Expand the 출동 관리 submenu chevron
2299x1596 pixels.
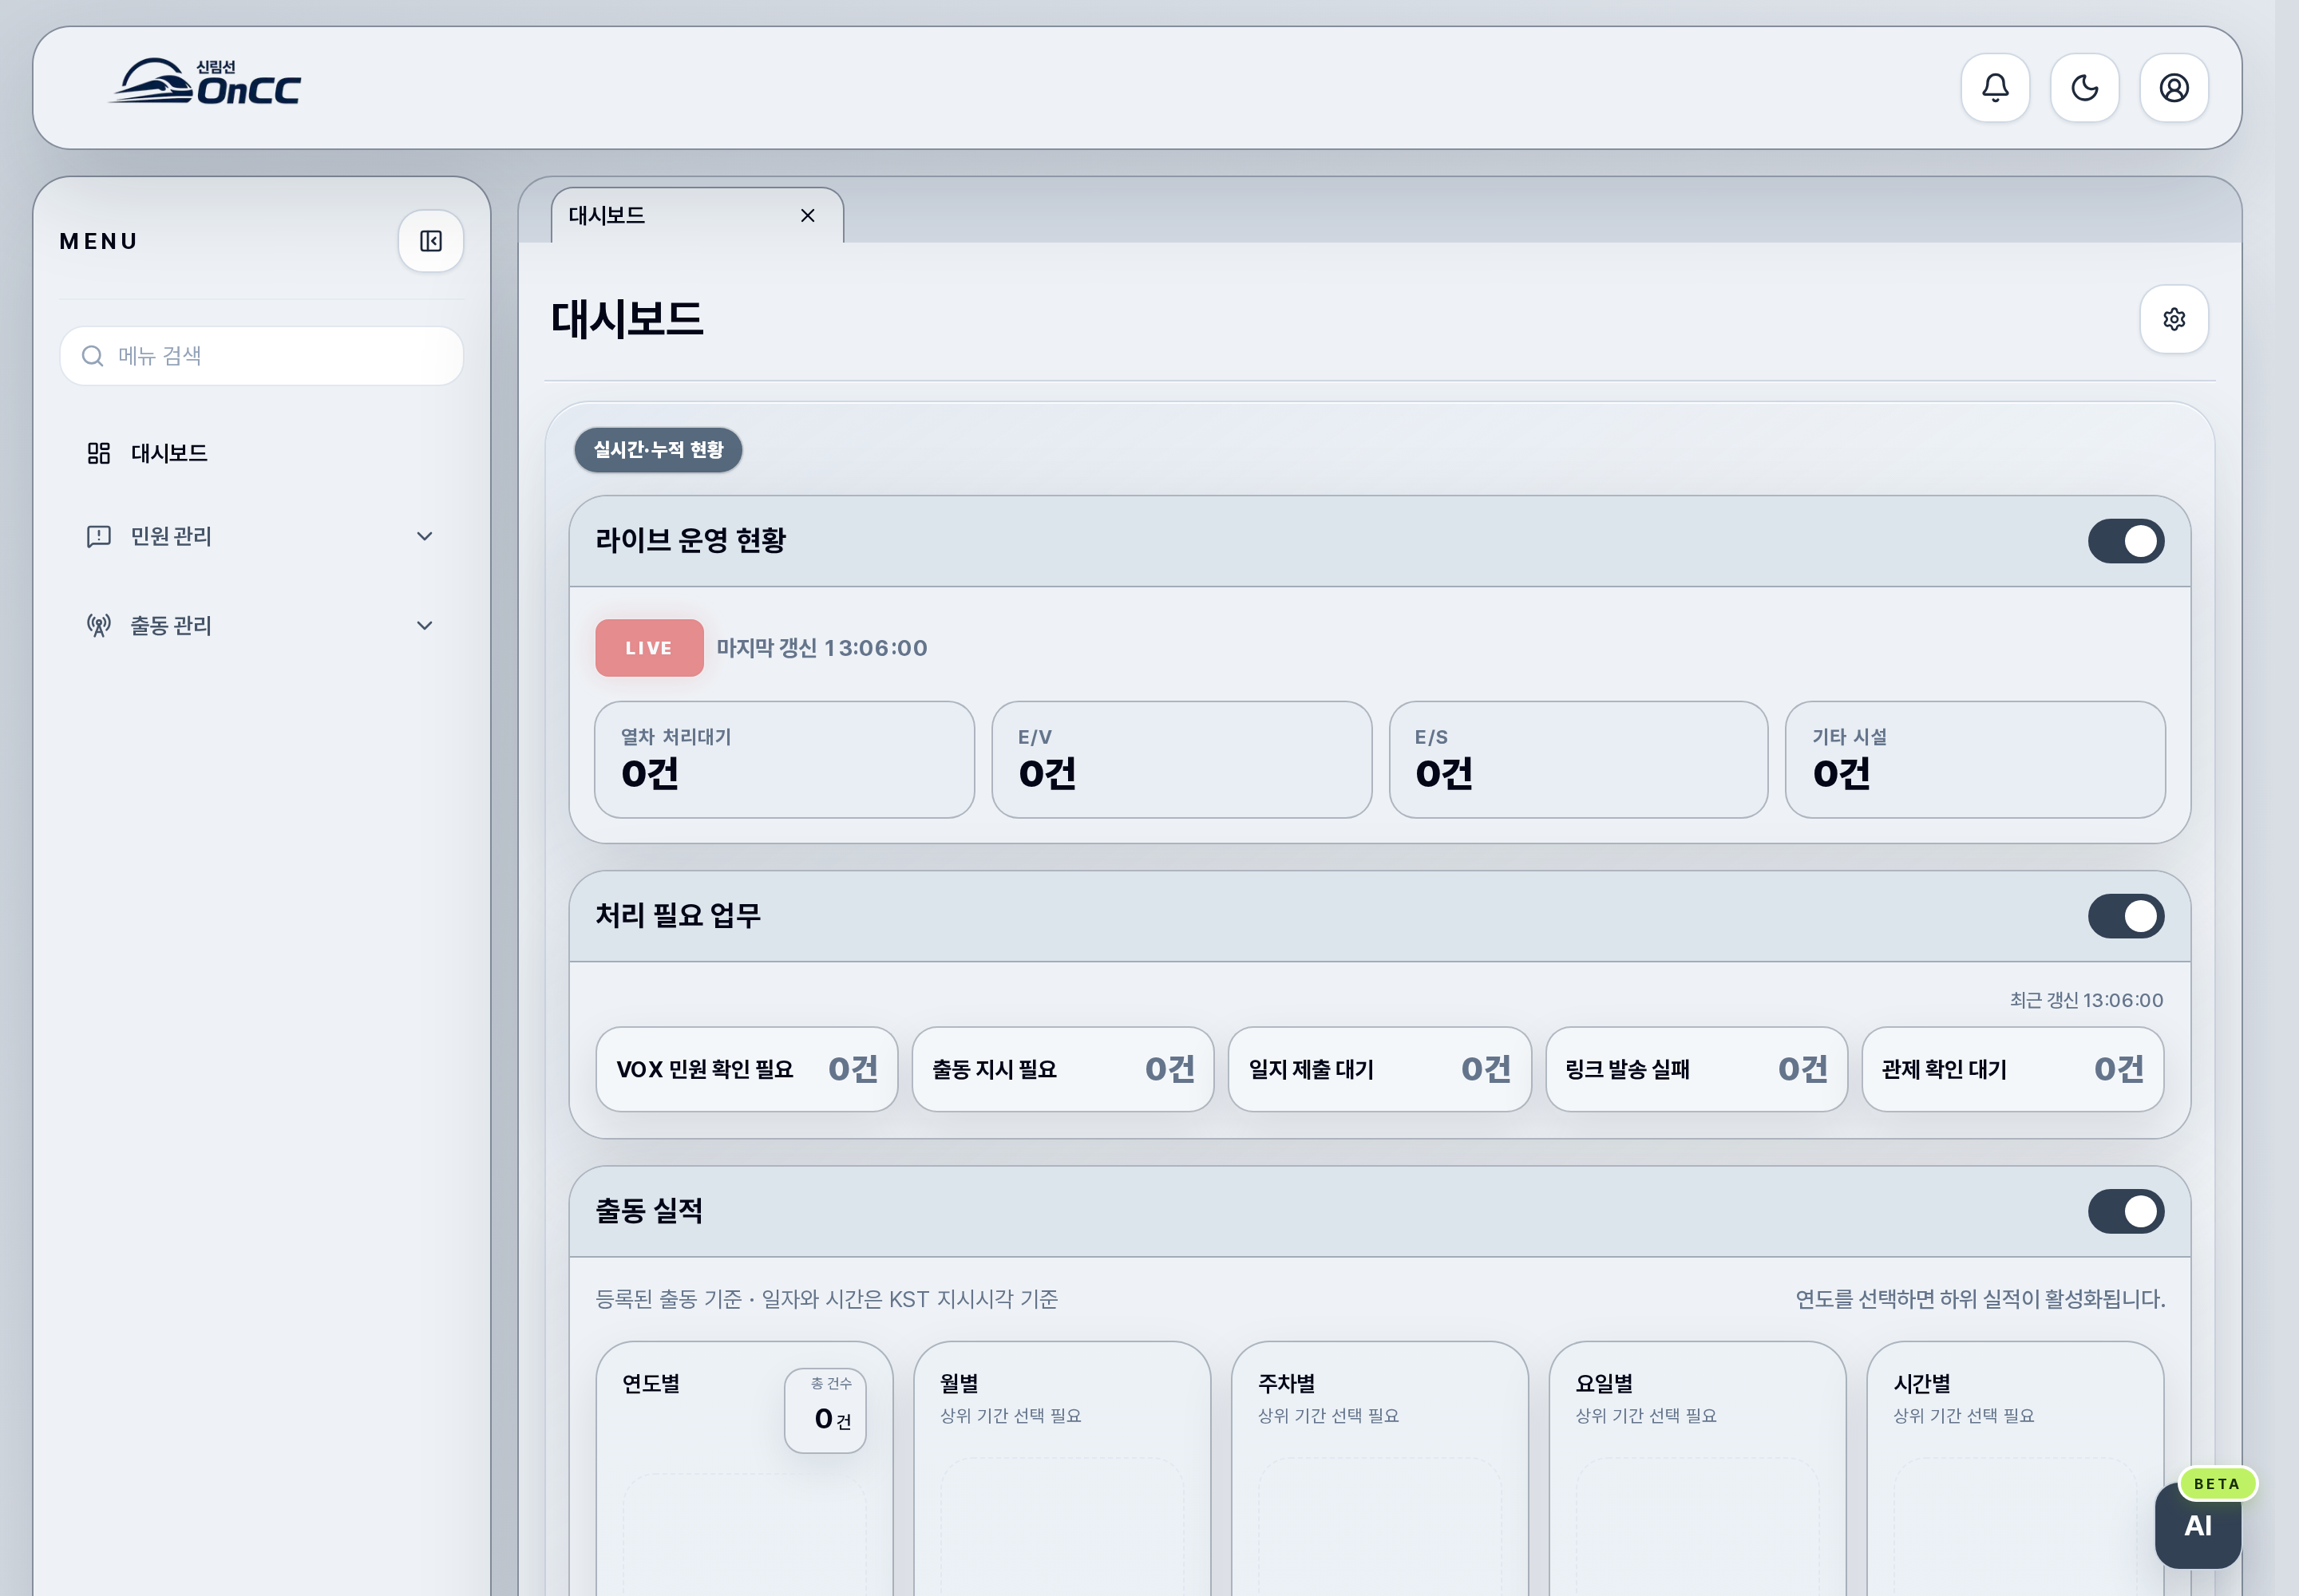pos(424,625)
